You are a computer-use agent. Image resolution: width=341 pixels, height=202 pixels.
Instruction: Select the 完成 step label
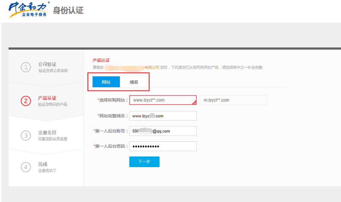coord(43,164)
